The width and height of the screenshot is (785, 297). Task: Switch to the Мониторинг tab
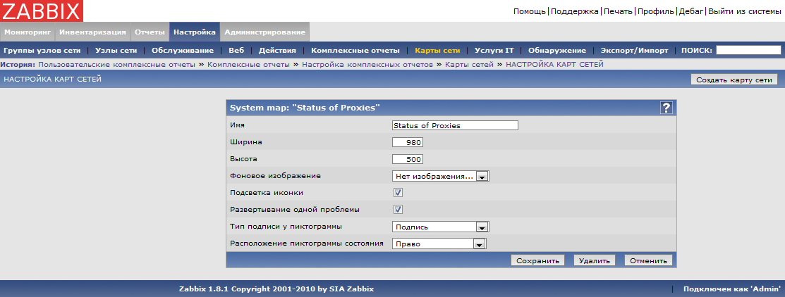point(28,32)
